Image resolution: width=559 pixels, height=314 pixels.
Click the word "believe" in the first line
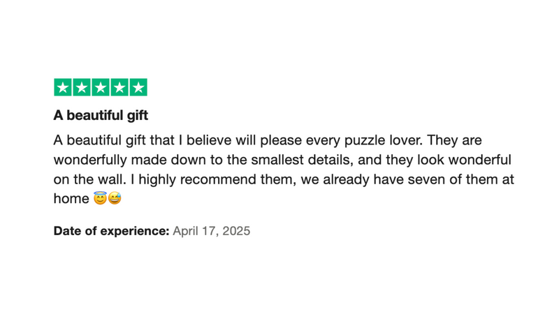tap(226, 140)
